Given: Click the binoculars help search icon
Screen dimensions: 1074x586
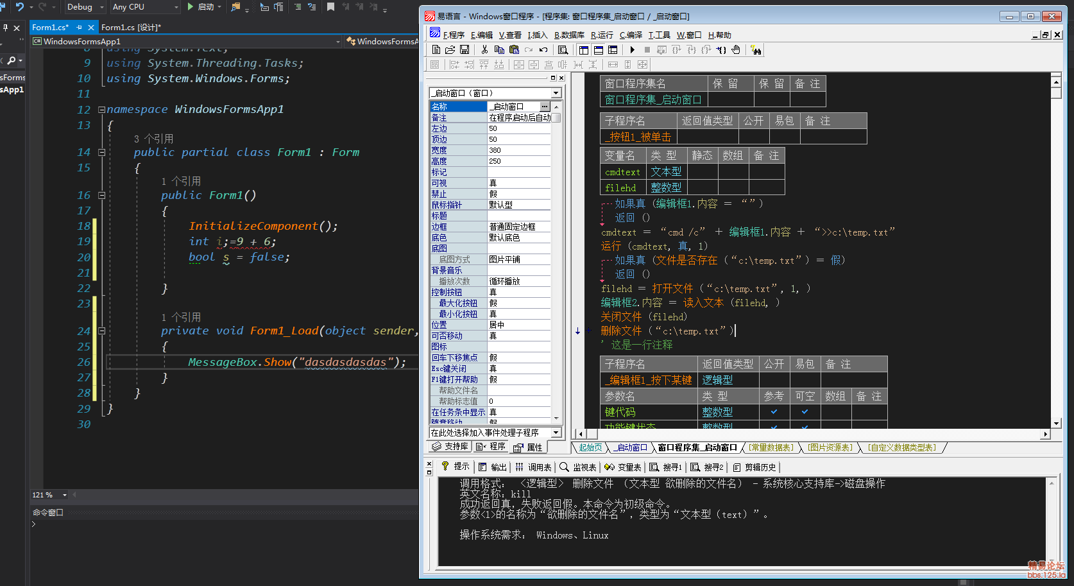Looking at the screenshot, I should coord(756,50).
